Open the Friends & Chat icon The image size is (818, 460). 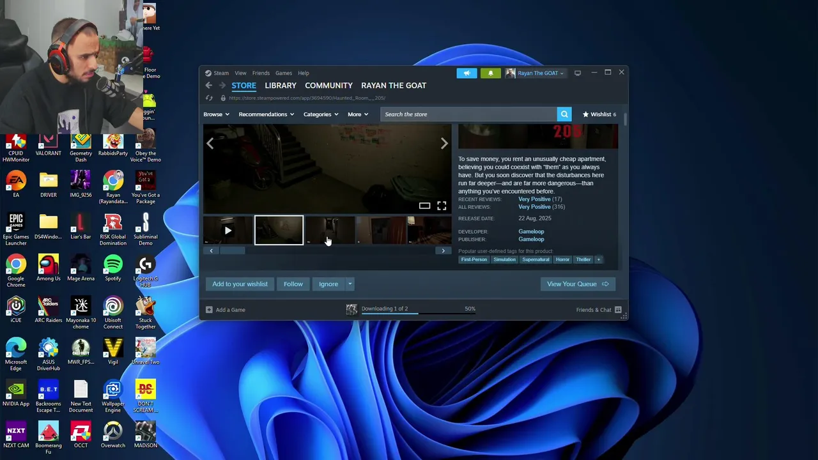[618, 310]
